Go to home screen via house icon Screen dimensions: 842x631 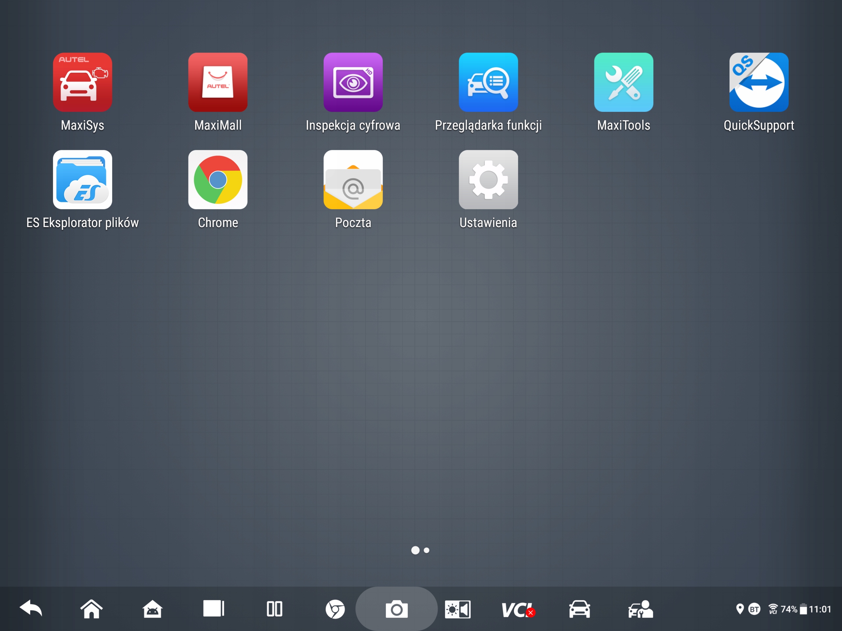[x=91, y=609]
